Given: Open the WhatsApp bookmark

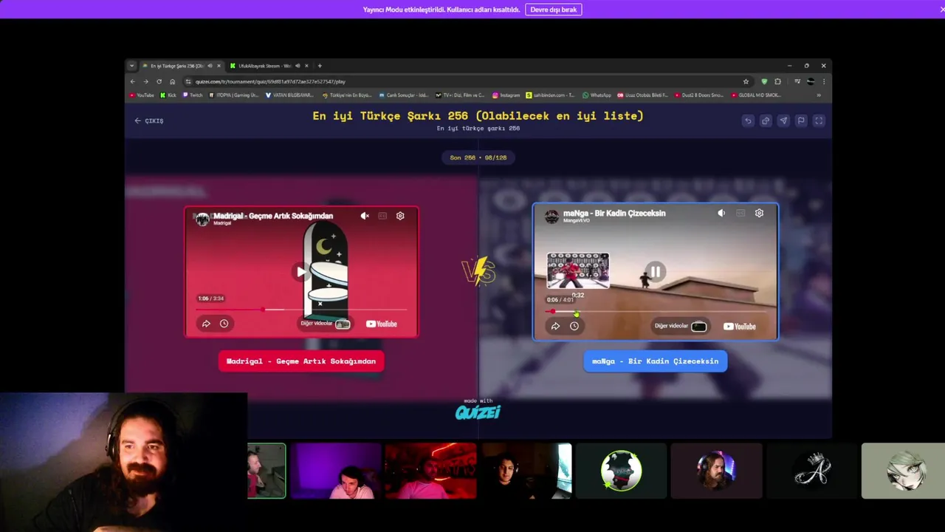Looking at the screenshot, I should tap(597, 95).
